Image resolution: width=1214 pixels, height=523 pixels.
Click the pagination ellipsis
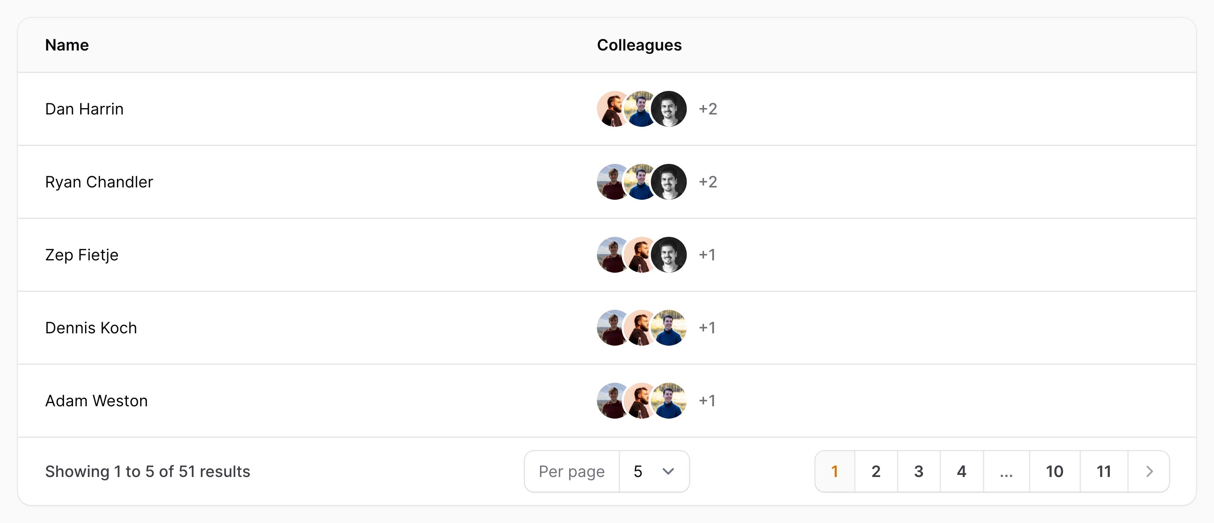(x=1006, y=471)
